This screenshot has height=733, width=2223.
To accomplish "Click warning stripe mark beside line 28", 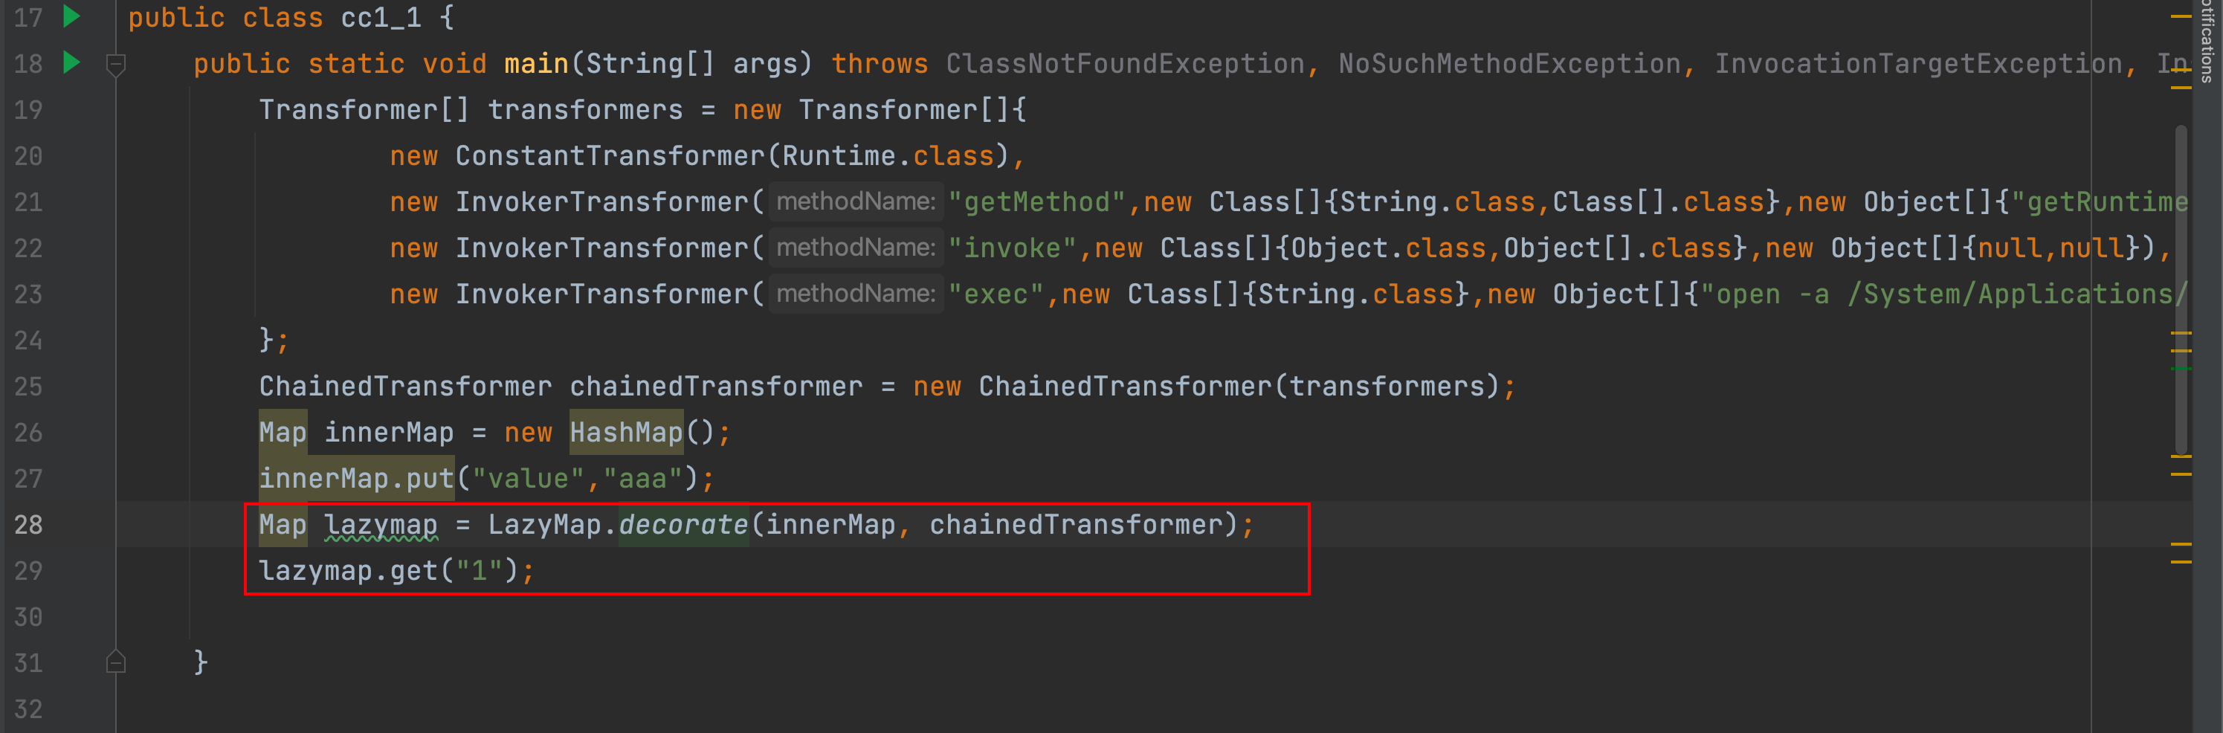I will [2181, 543].
